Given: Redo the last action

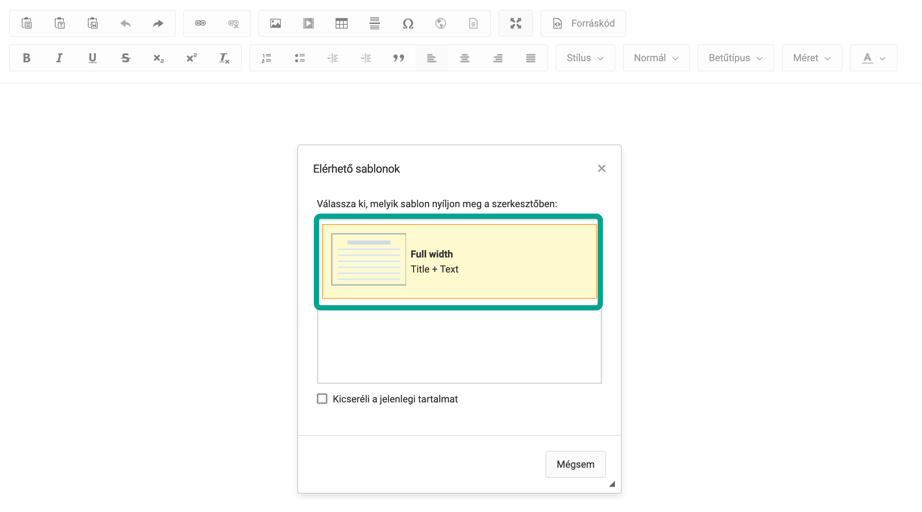Looking at the screenshot, I should pos(158,23).
